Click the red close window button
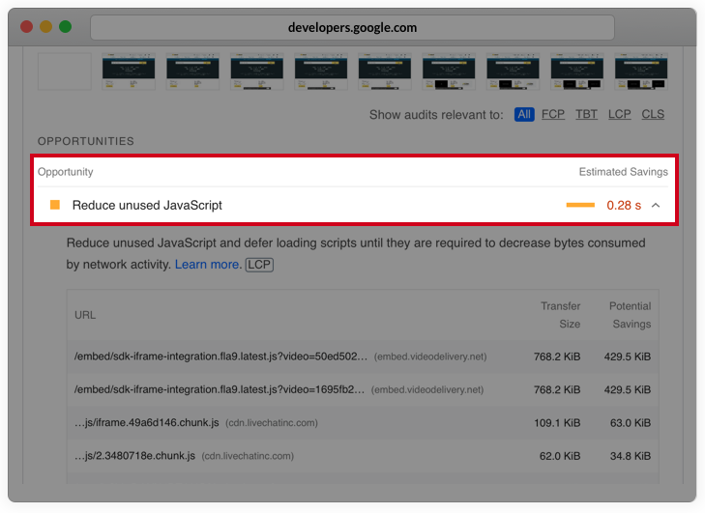The image size is (705, 513). (26, 26)
